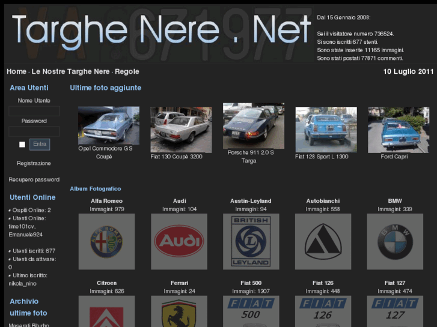The width and height of the screenshot is (437, 327).
Task: Tick the remember-me checkbox beside Entra
Action: (22, 145)
